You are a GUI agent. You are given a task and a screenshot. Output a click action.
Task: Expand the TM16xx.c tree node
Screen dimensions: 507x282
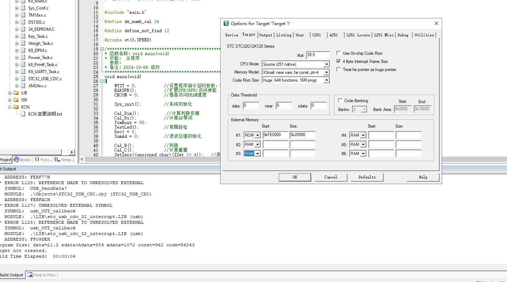[17, 15]
